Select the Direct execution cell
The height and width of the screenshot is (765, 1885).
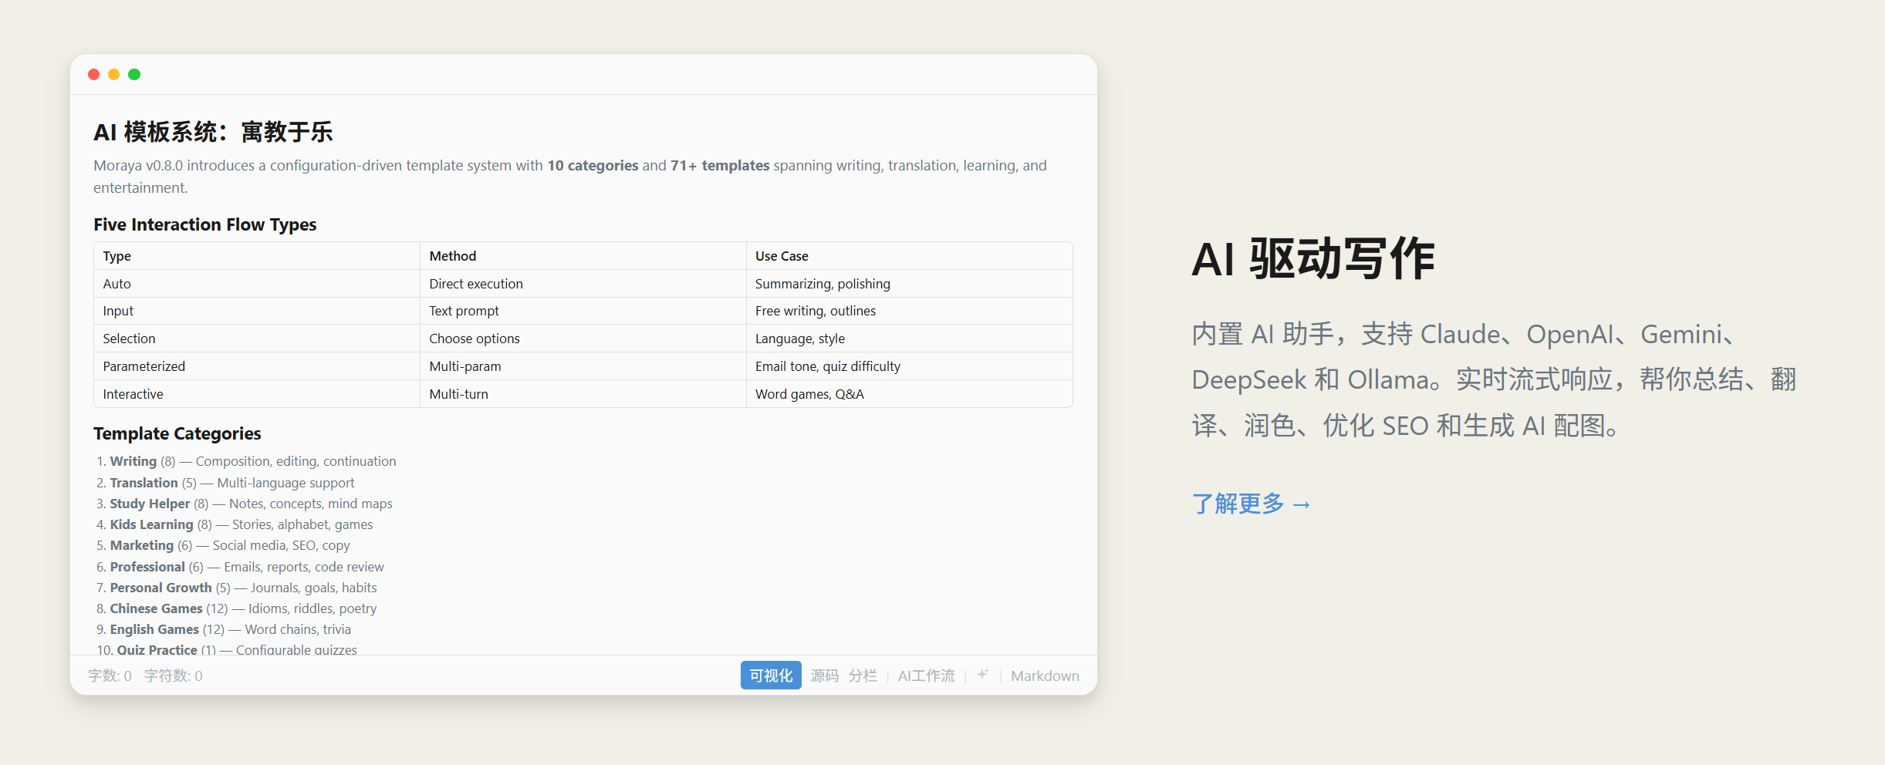583,284
